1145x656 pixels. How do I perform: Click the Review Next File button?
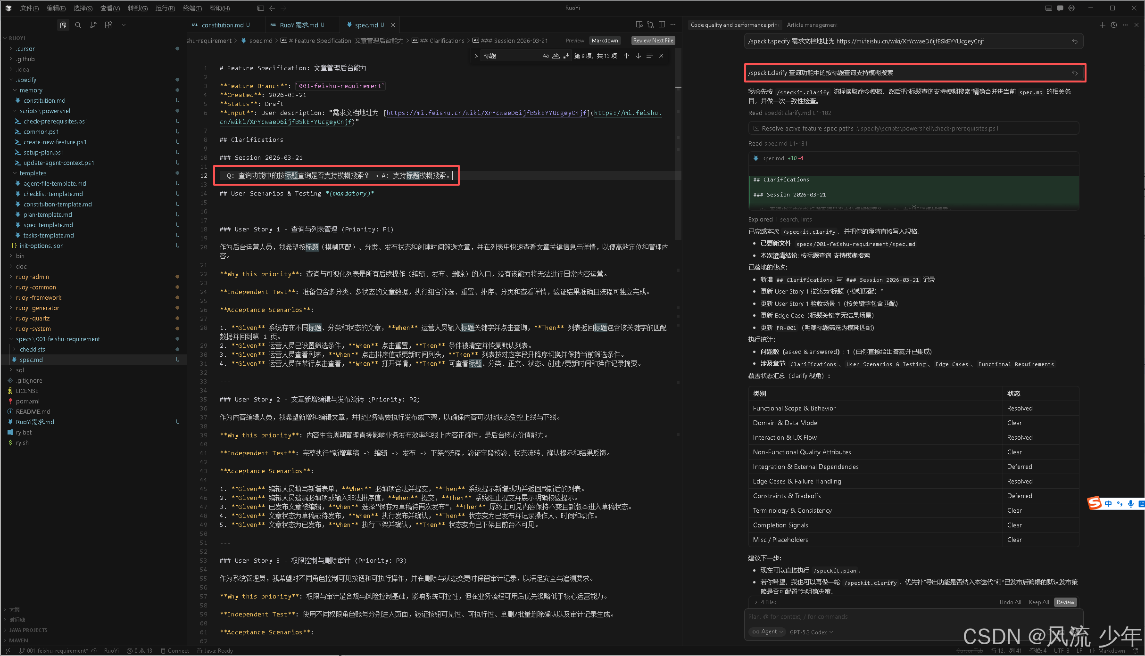(x=653, y=41)
